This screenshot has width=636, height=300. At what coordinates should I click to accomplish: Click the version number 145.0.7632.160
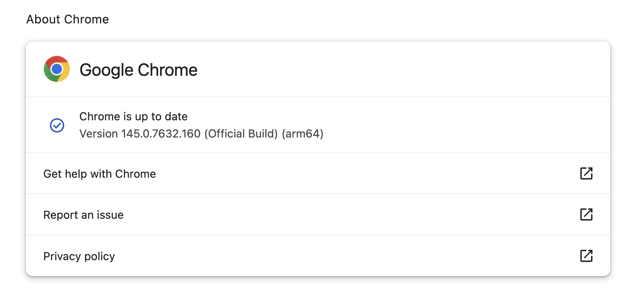(x=161, y=134)
